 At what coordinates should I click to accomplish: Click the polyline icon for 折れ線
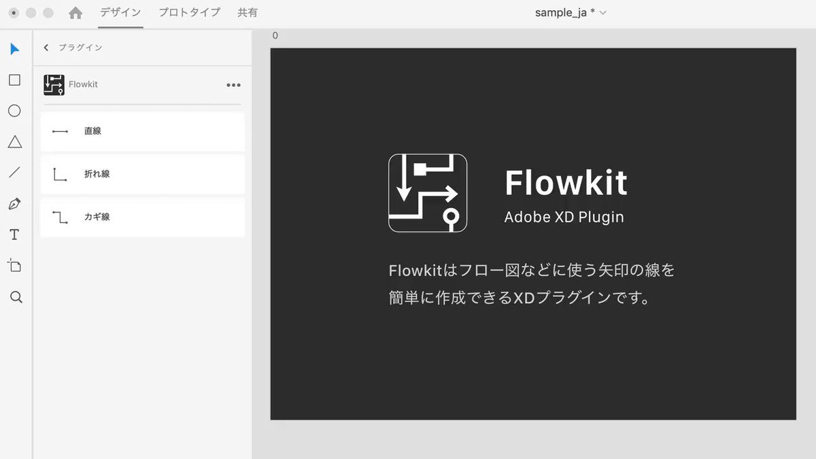click(60, 175)
